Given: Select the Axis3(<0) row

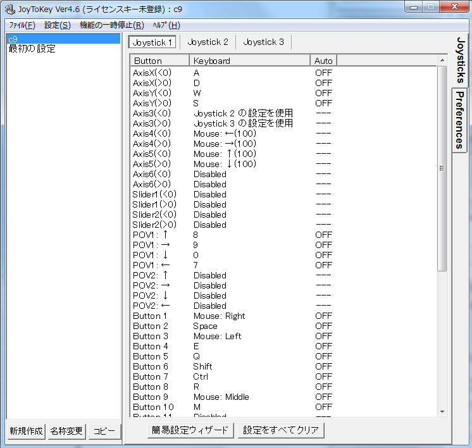Looking at the screenshot, I should (284, 113).
